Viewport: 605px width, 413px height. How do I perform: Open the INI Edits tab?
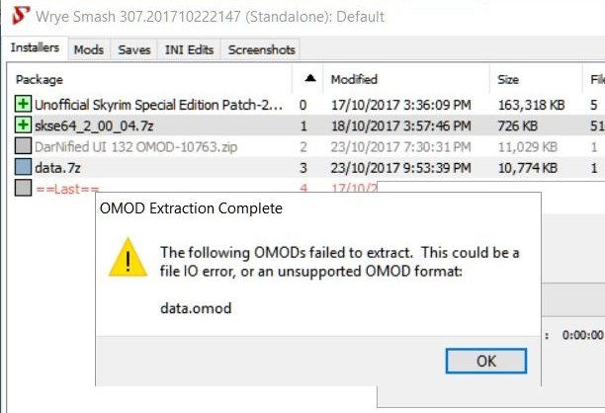tap(189, 49)
